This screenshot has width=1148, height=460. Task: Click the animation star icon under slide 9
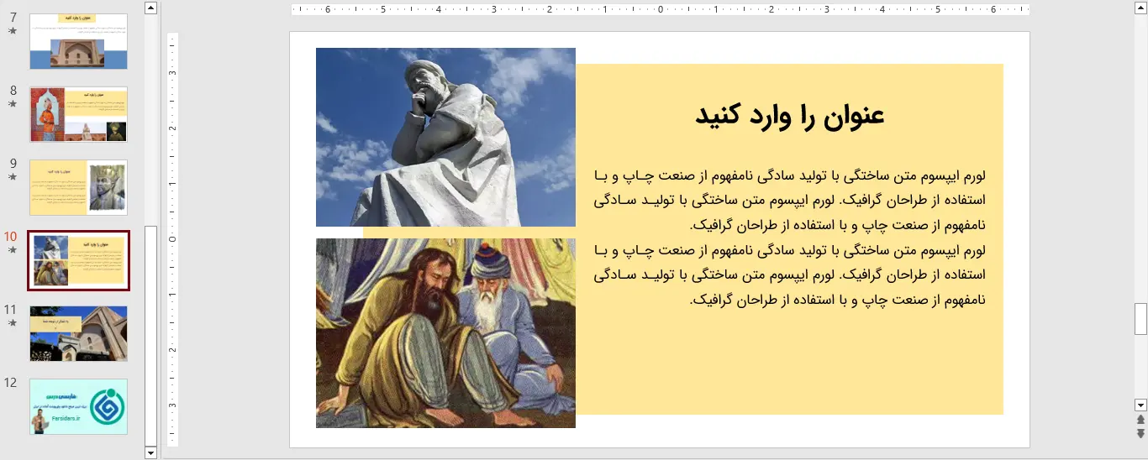(x=12, y=177)
